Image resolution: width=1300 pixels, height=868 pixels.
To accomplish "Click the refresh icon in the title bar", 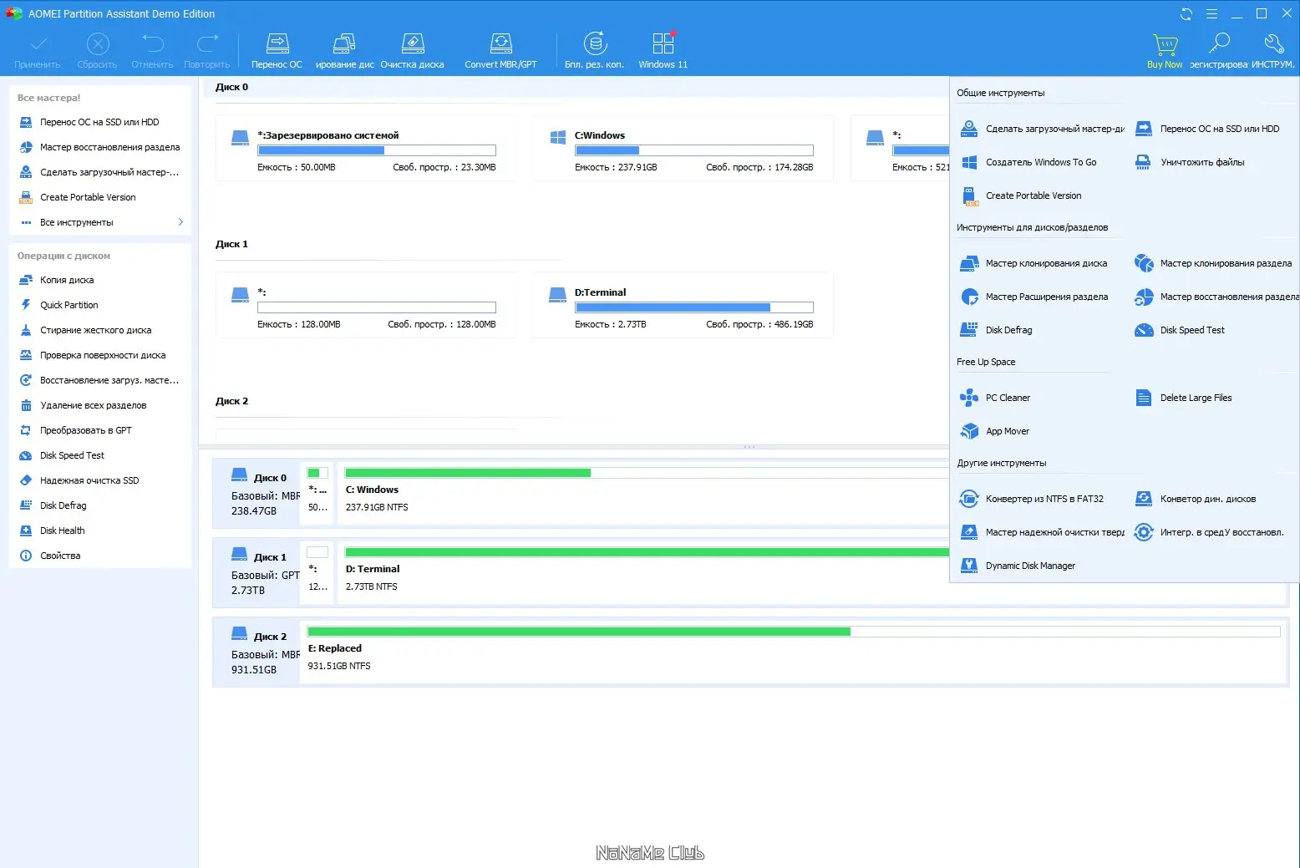I will [x=1186, y=13].
